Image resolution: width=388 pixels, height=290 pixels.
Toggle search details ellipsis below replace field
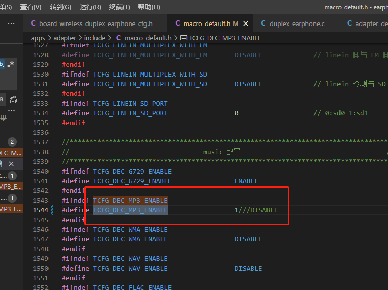click(x=11, y=110)
